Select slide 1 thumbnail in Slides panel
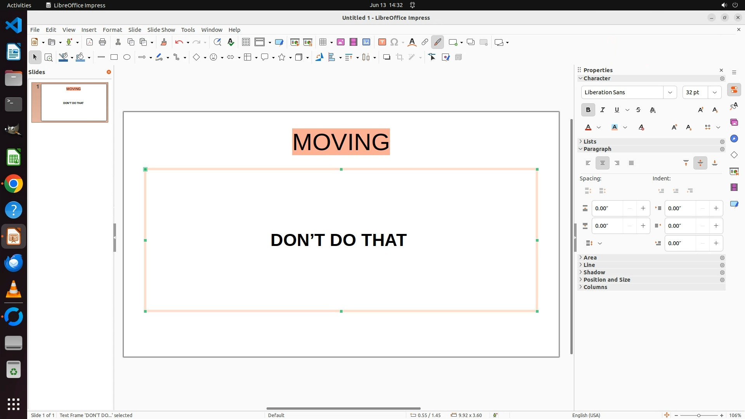 coord(74,102)
